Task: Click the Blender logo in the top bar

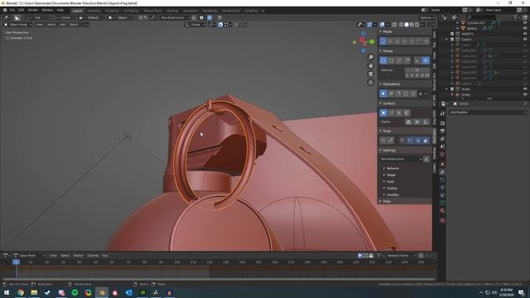Action: pos(5,10)
